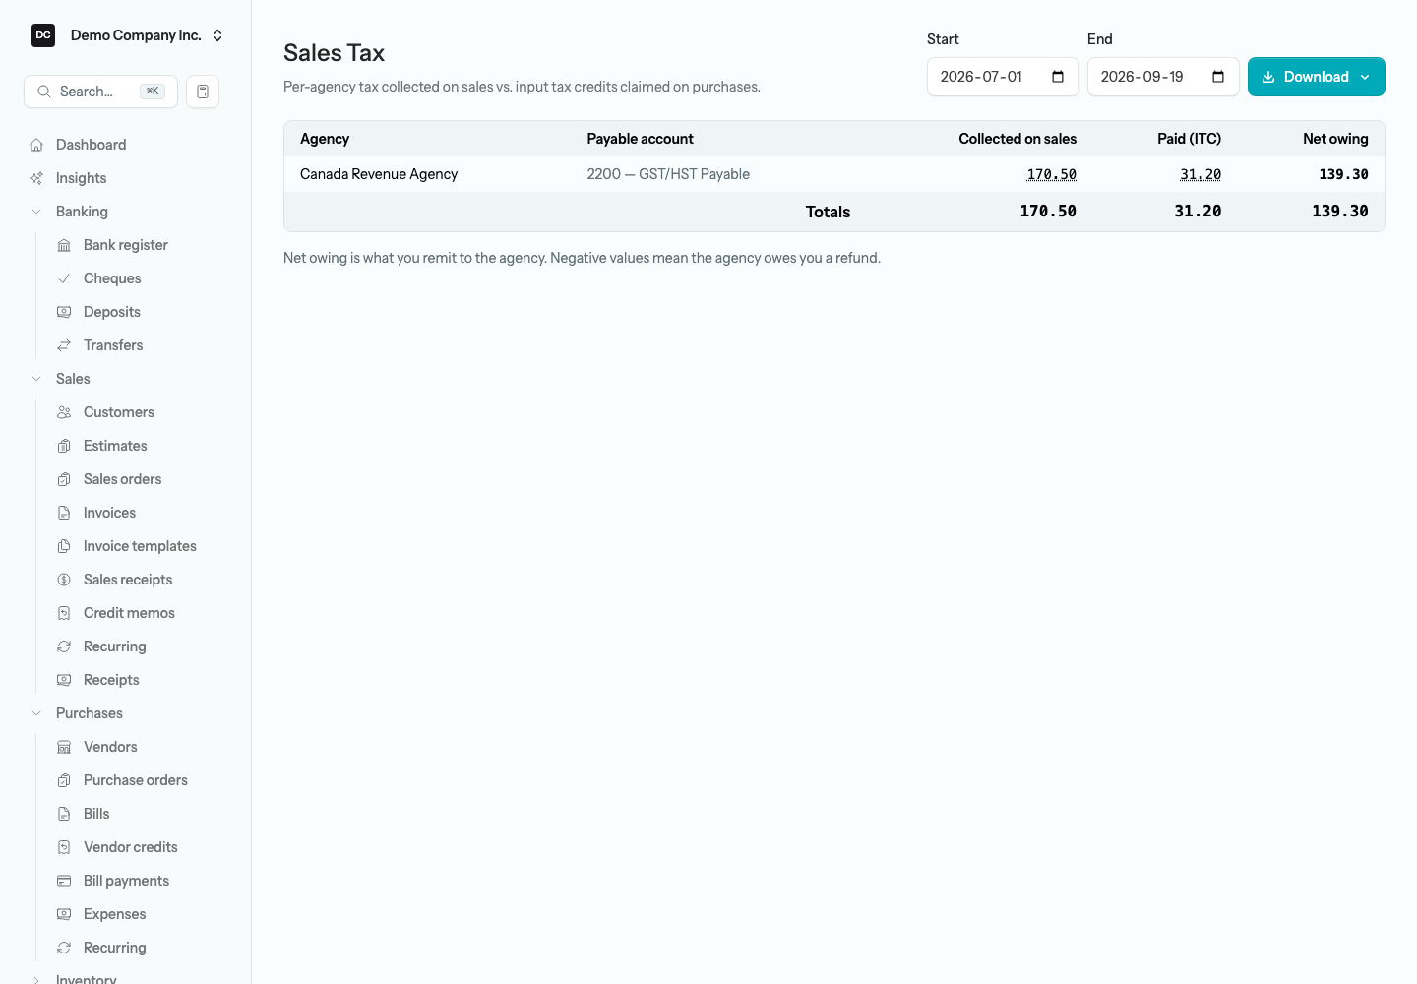Image resolution: width=1417 pixels, height=984 pixels.
Task: Click the Demo Company DC logo
Action: coord(43,35)
